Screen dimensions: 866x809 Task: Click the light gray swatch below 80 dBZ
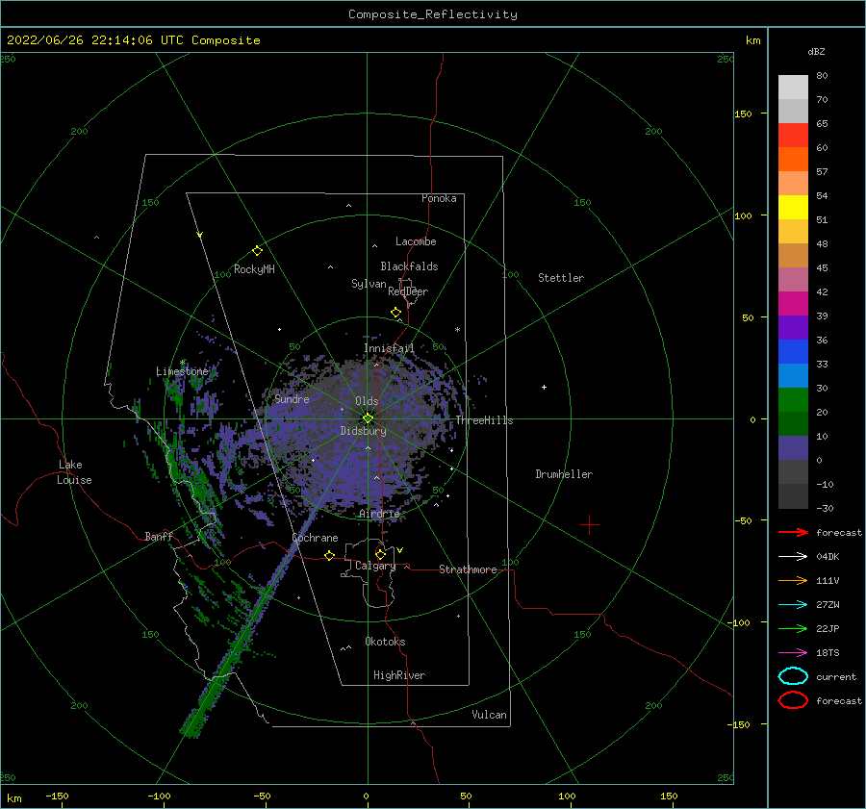click(x=793, y=87)
